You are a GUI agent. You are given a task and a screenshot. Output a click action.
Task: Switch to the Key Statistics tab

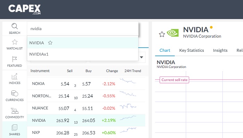tap(192, 50)
